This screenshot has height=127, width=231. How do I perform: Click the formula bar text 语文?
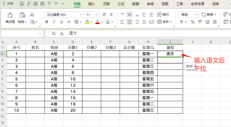pos(73,33)
